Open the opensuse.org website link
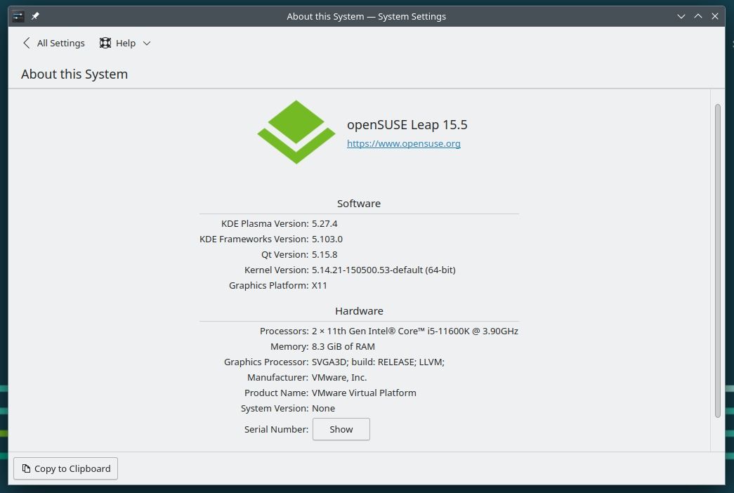Image resolution: width=734 pixels, height=493 pixels. click(x=403, y=144)
